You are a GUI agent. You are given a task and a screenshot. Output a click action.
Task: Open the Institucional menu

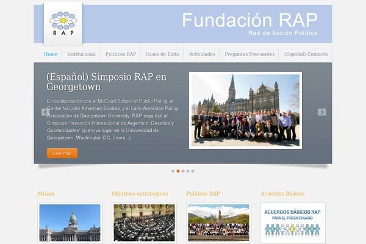pos(82,54)
